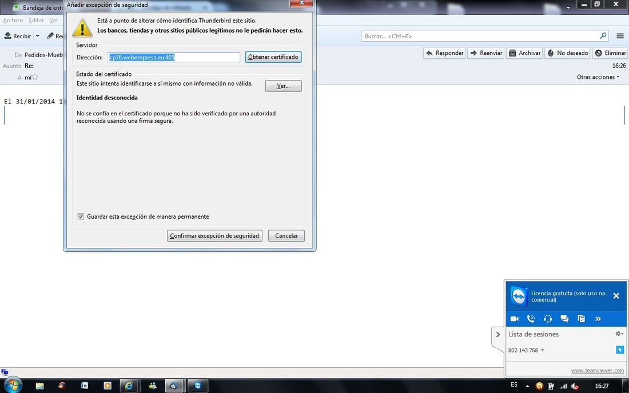Viewport: 629px width, 393px height.
Task: Expand more TeamViewer tools with double chevron
Action: 598,319
